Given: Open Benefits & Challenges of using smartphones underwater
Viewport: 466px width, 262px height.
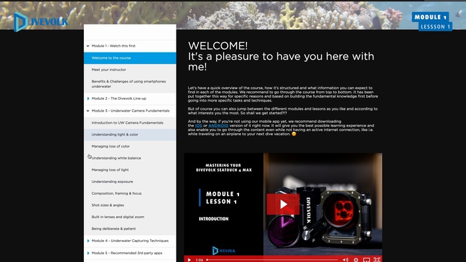Looking at the screenshot, I should (130, 84).
